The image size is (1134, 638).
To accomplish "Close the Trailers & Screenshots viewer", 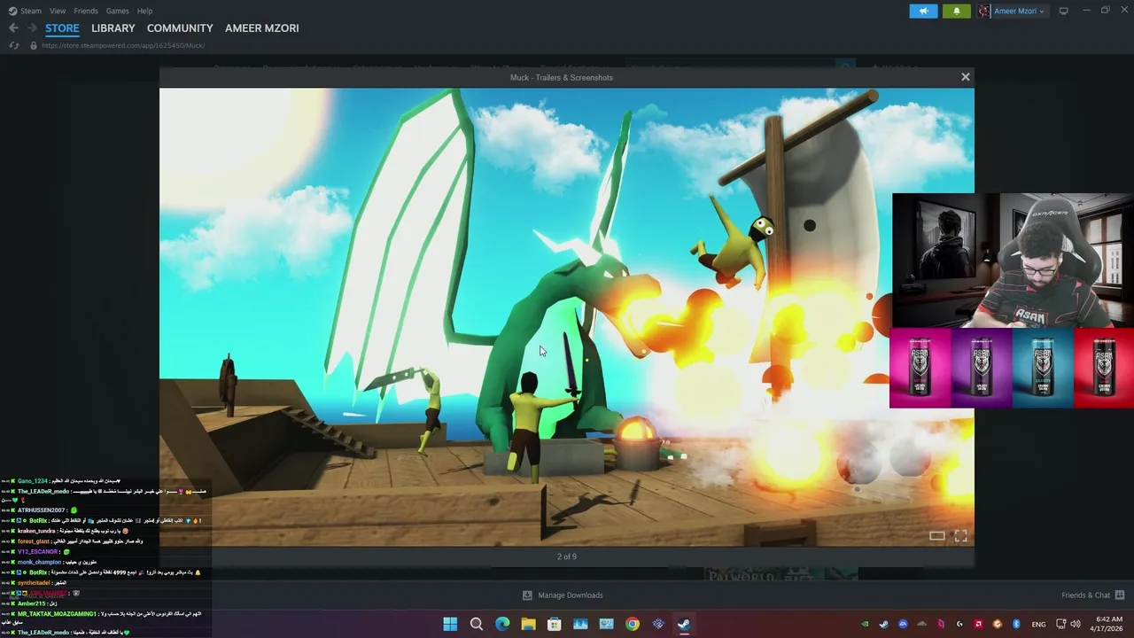I will click(966, 77).
